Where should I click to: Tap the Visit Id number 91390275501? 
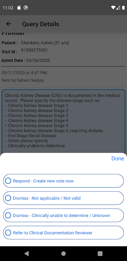(x=34, y=50)
